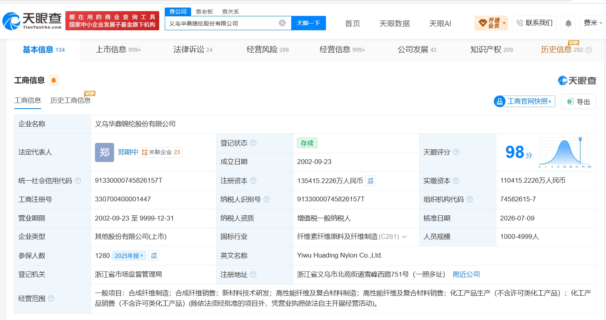Click the VIP diamond icon
This screenshot has height=320, width=606.
pos(483,23)
